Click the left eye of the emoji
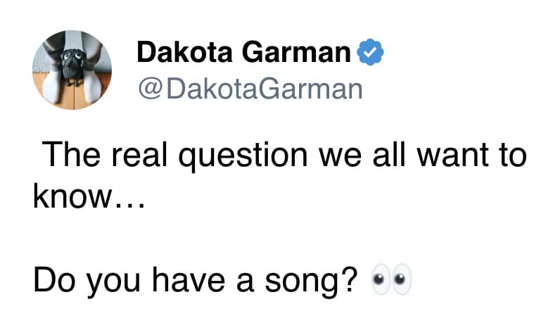The width and height of the screenshot is (560, 328). [381, 279]
